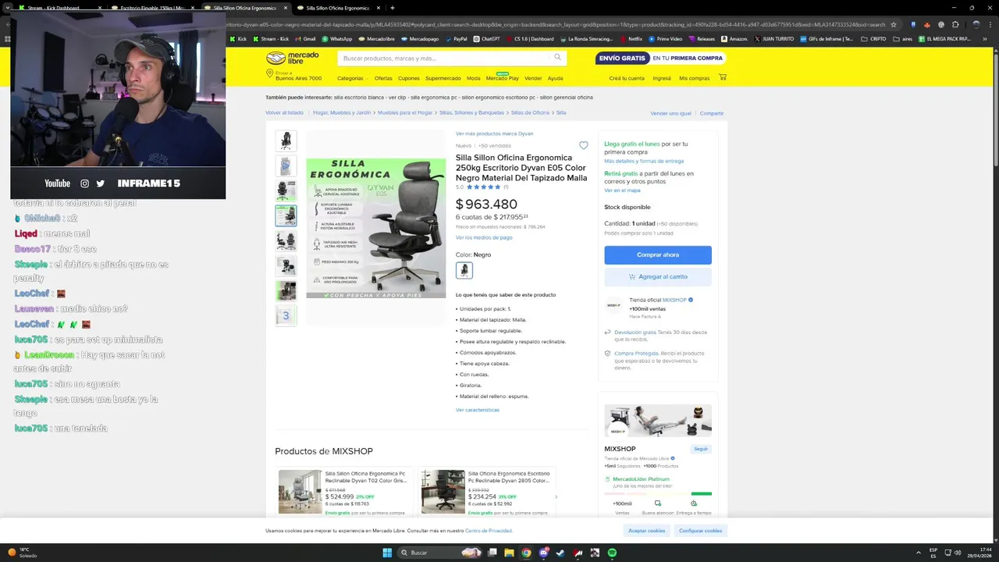The image size is (999, 562).
Task: Open the Kick bookmark
Action: (237, 38)
